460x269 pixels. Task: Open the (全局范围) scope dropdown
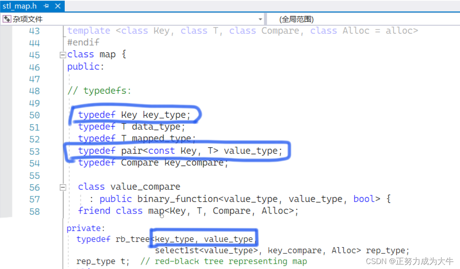(364, 19)
